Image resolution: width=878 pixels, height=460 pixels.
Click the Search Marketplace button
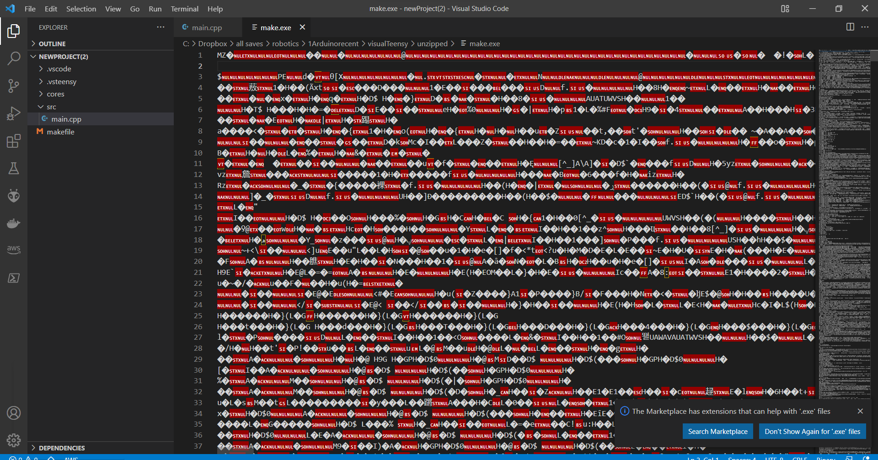[717, 431]
